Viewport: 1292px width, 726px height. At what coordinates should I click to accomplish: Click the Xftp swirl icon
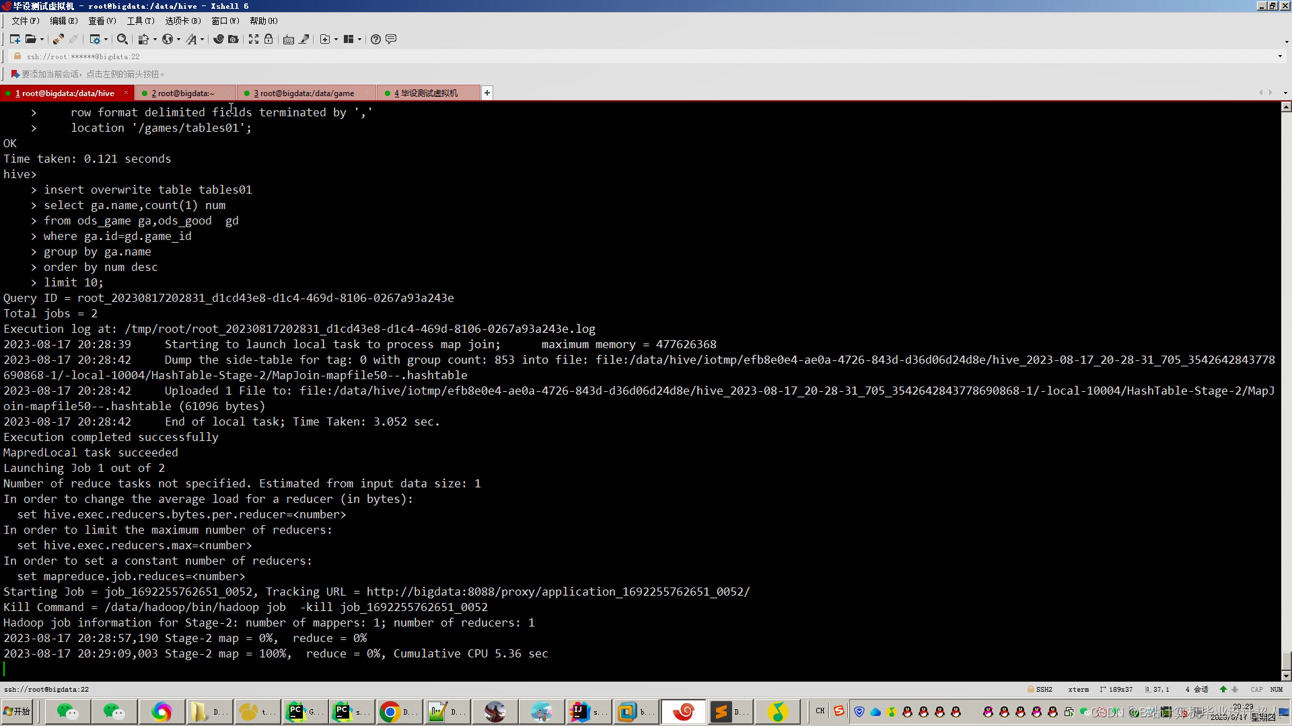tap(218, 39)
